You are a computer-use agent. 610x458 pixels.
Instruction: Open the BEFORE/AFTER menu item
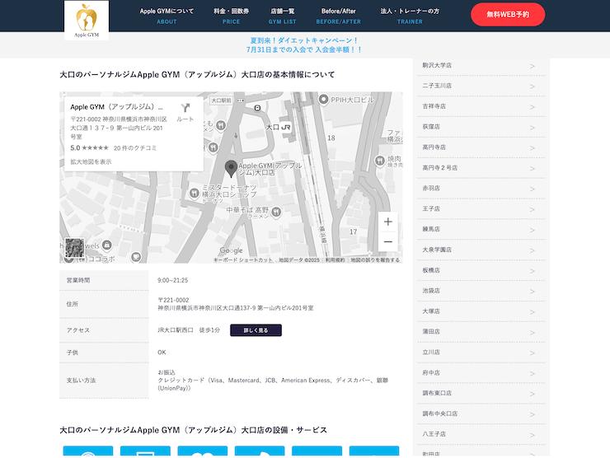pos(339,16)
